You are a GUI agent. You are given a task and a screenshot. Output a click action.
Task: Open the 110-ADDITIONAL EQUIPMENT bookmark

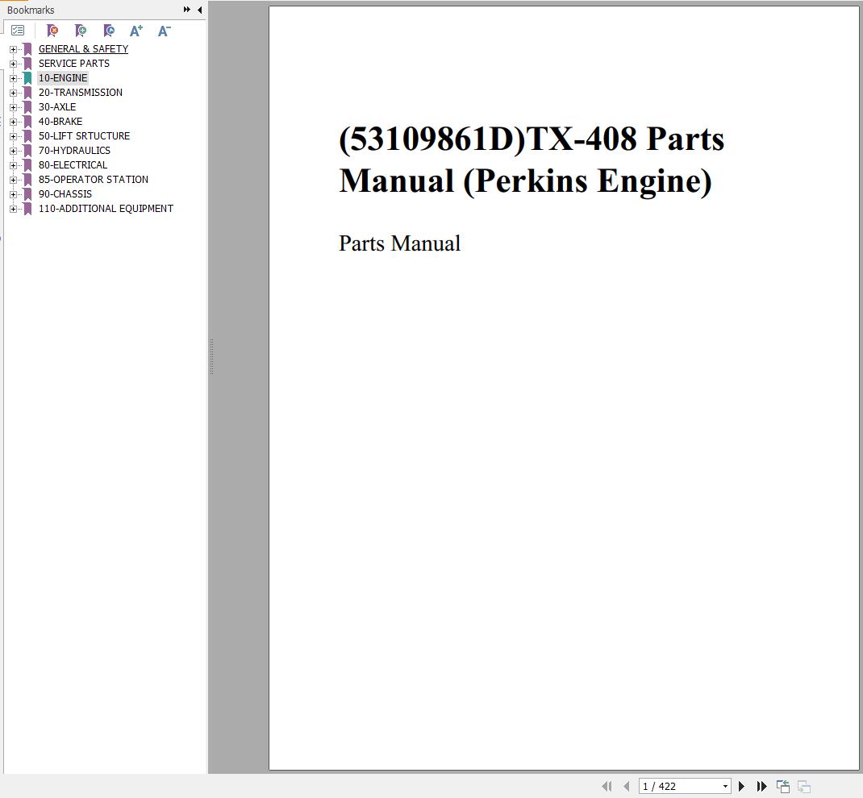coord(106,209)
